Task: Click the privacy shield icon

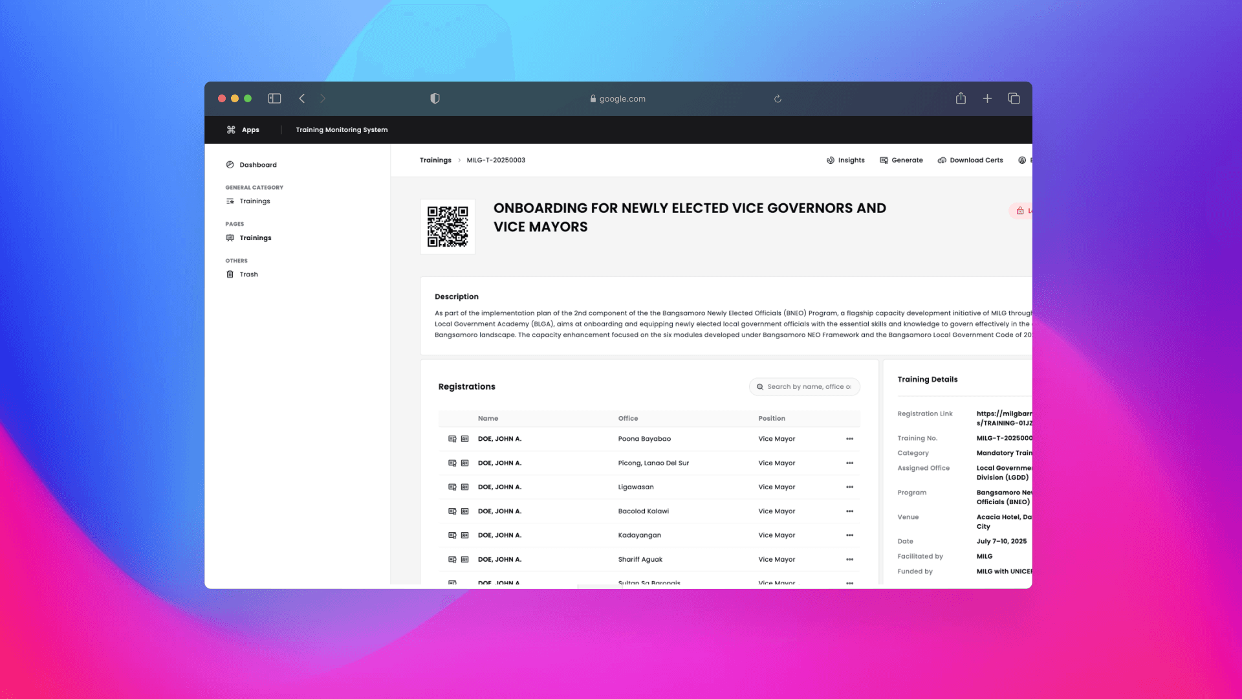Action: tap(435, 98)
